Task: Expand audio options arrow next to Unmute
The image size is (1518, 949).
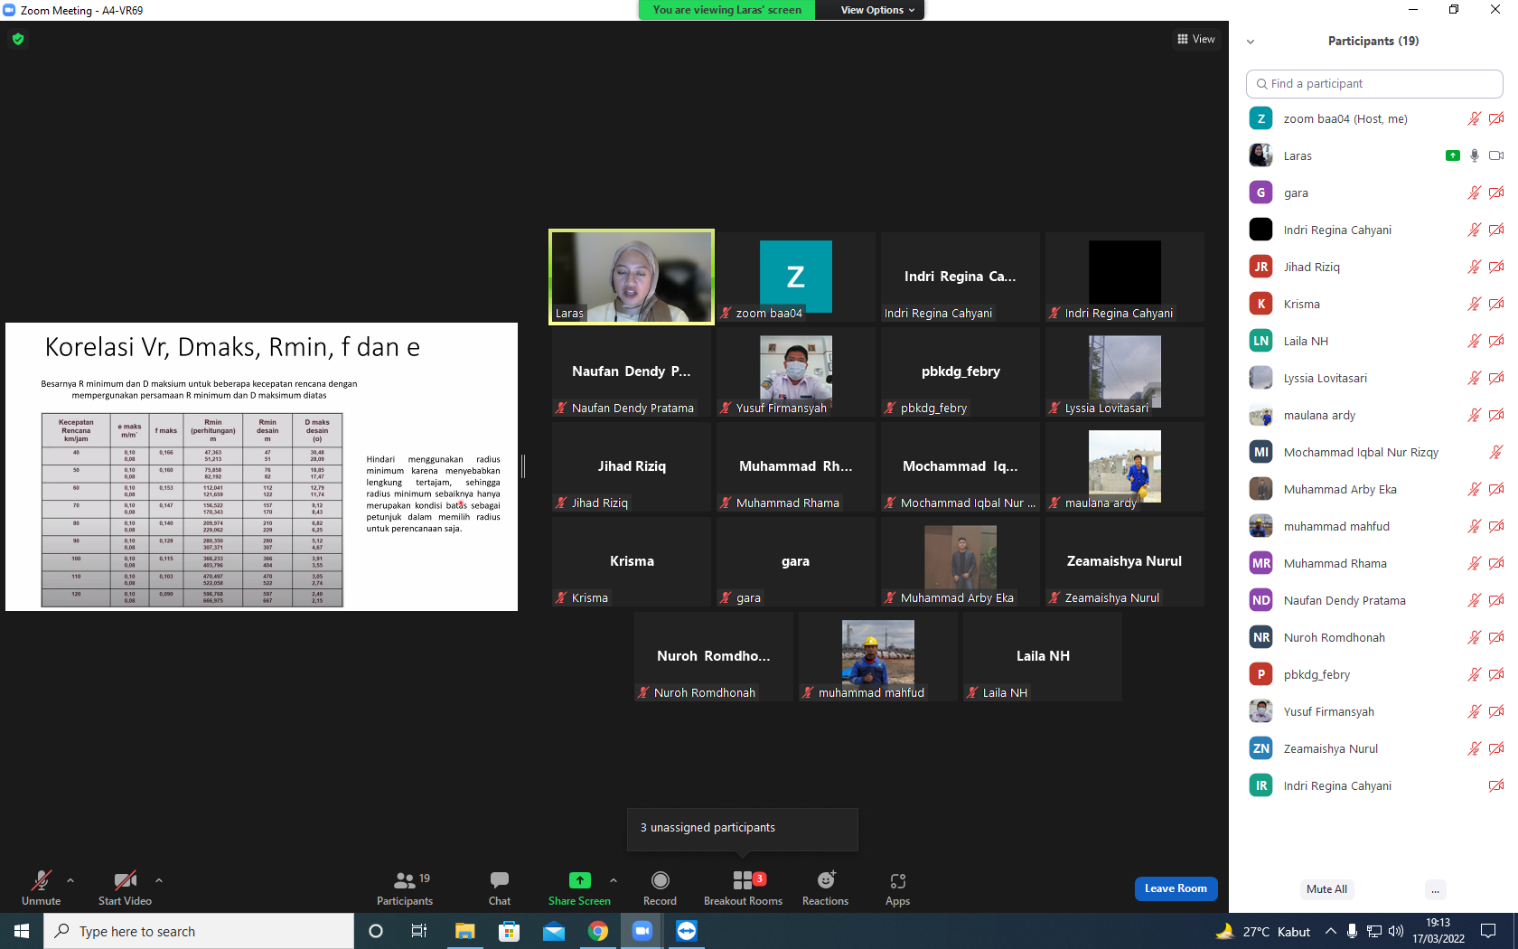Action: click(x=70, y=880)
